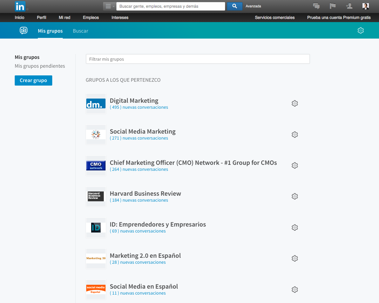Click the groups home icon

point(23,31)
